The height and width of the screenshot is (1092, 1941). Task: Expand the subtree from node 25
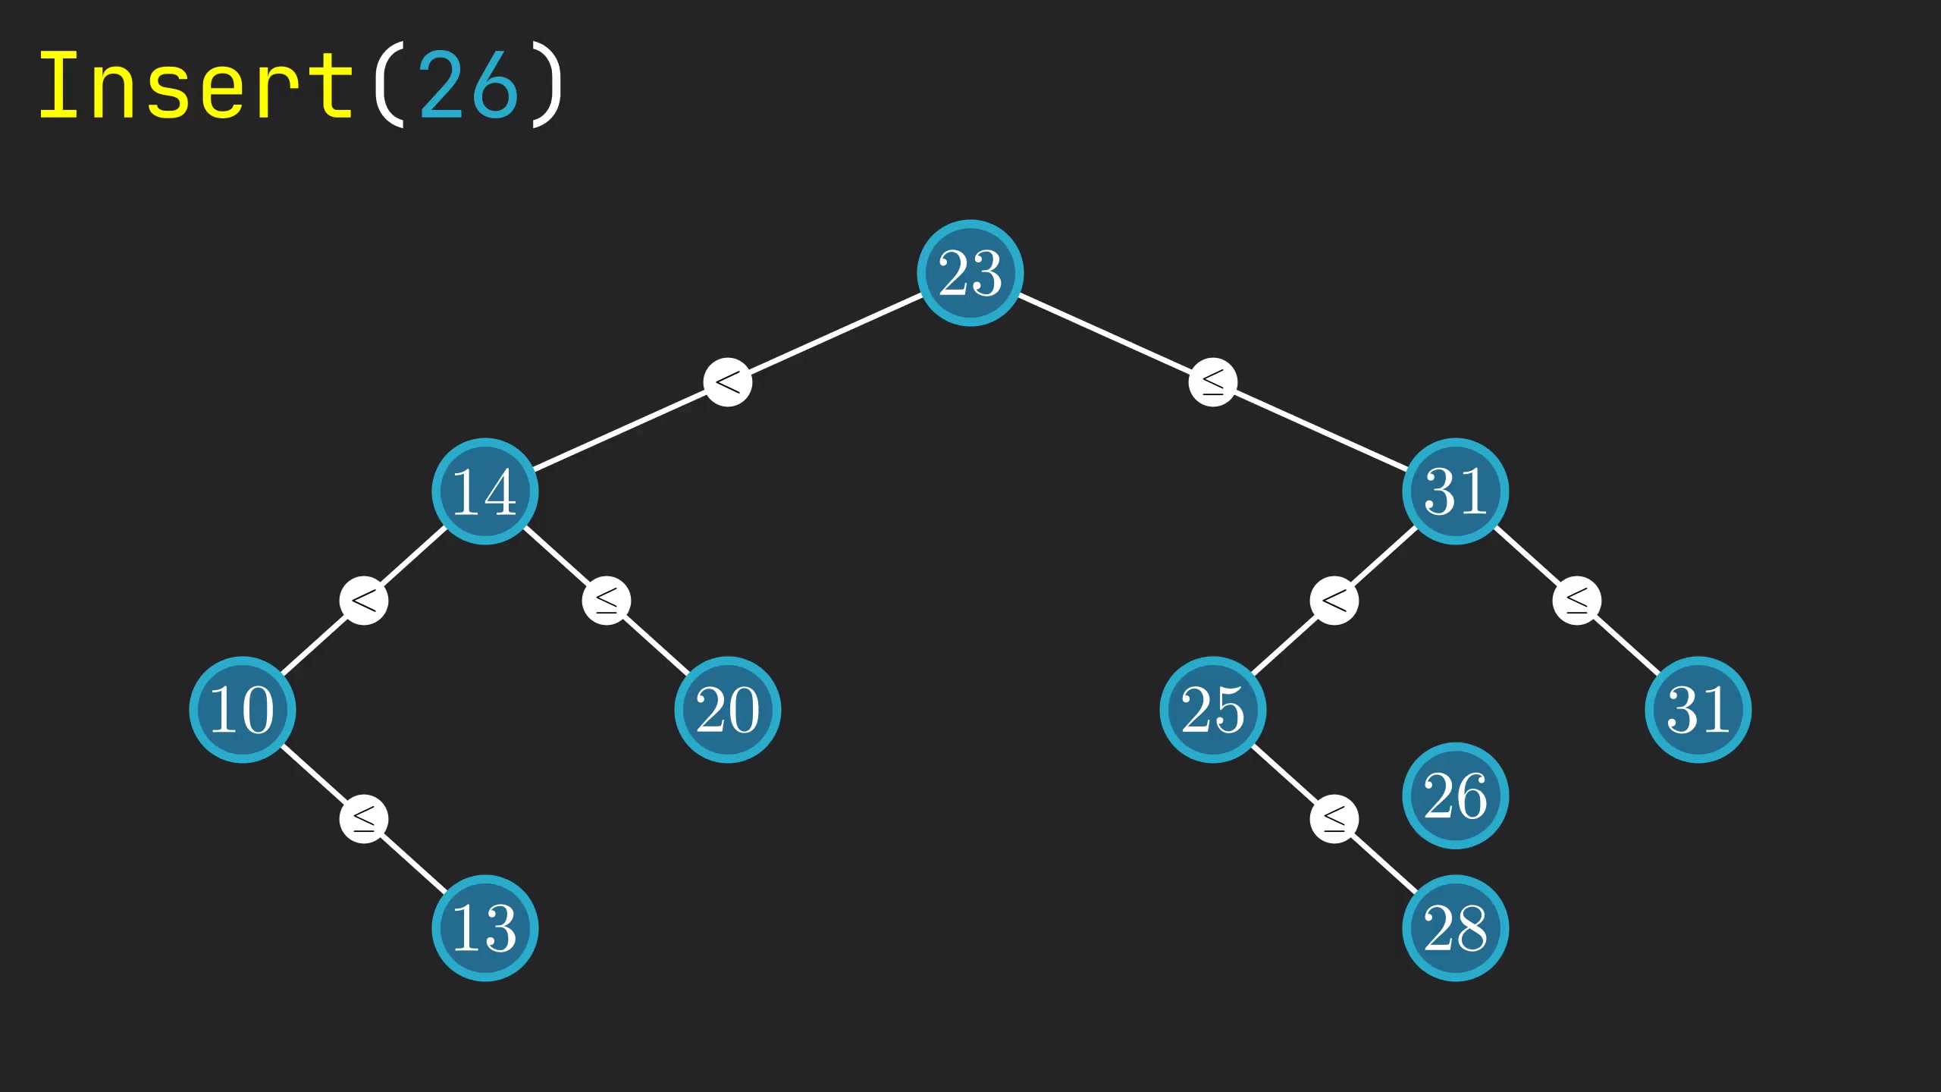[x=1212, y=707]
